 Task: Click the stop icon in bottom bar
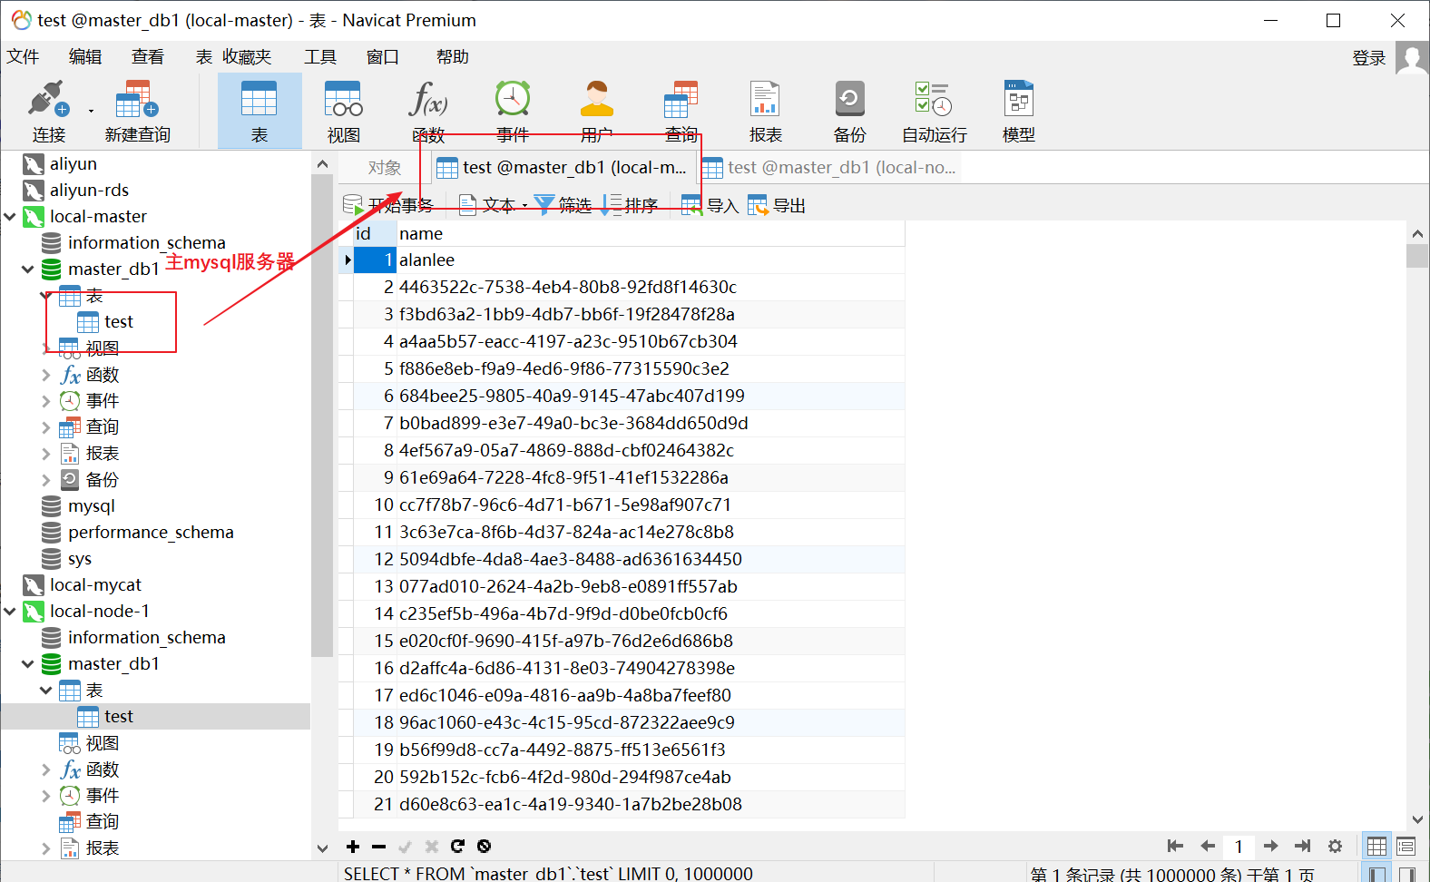[484, 847]
